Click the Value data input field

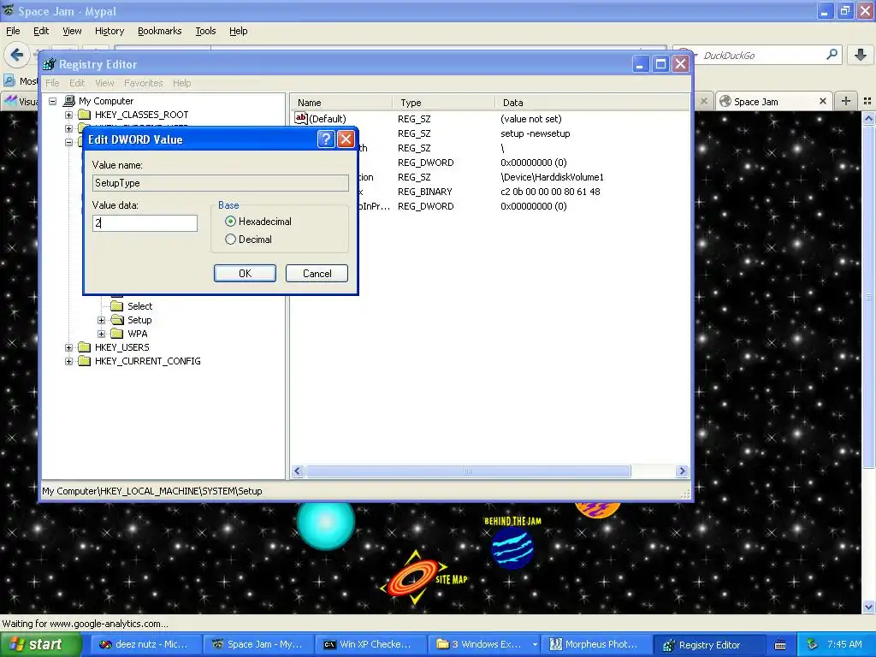(145, 223)
